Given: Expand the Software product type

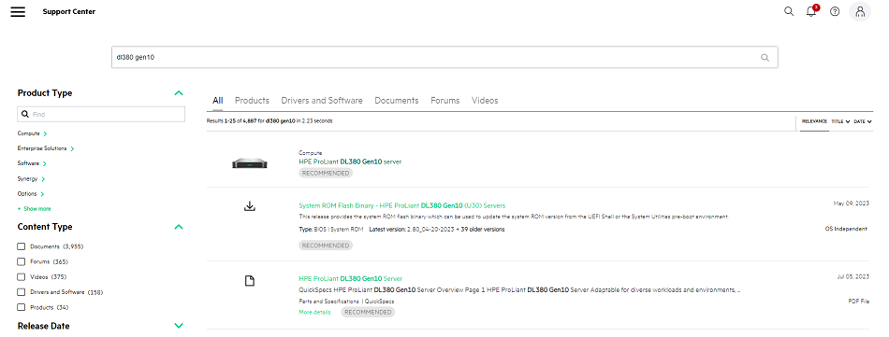Looking at the screenshot, I should [x=32, y=163].
